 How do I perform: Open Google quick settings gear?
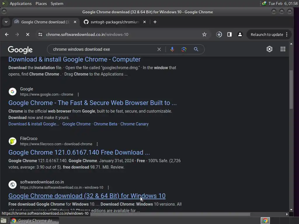(x=270, y=49)
